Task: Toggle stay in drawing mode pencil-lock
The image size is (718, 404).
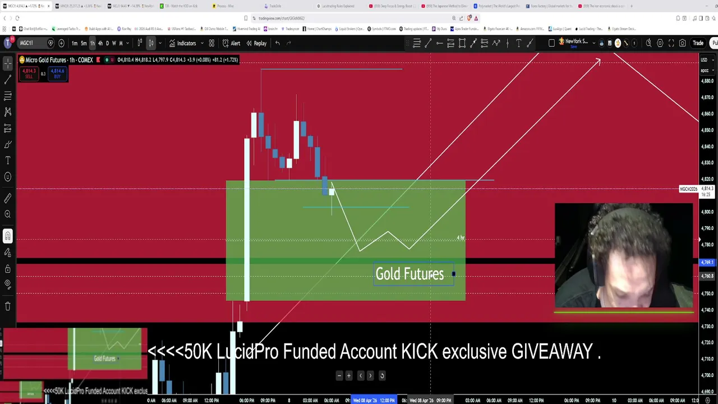Action: (x=8, y=252)
